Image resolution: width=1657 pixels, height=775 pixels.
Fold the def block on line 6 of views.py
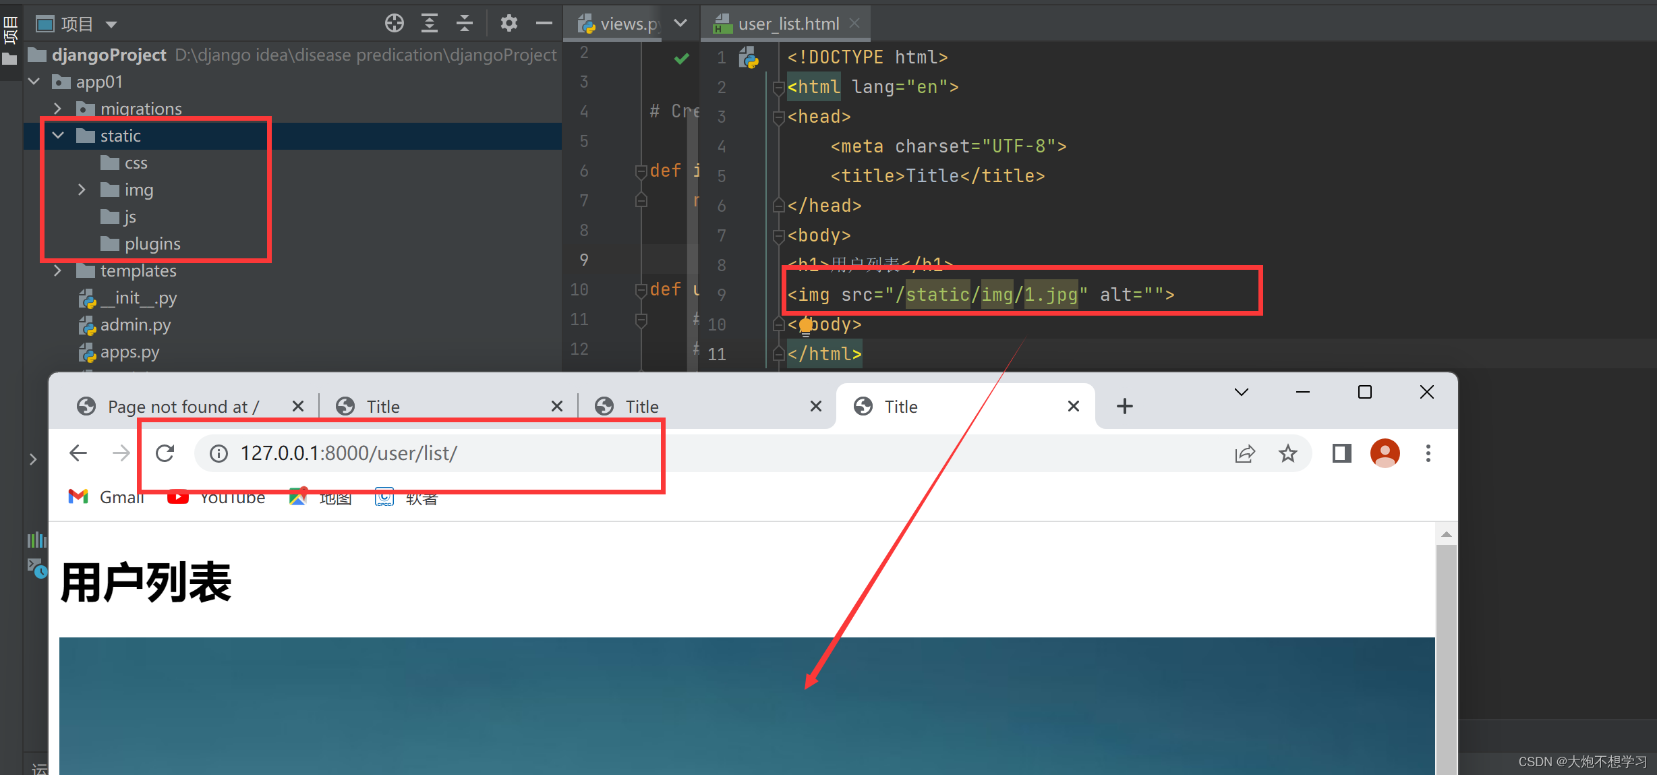click(641, 171)
